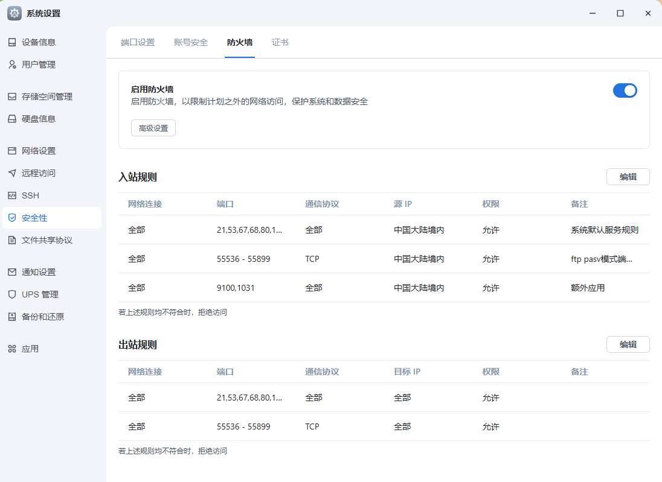
Task: Click the 网络设置 sidebar icon
Action: [12, 151]
